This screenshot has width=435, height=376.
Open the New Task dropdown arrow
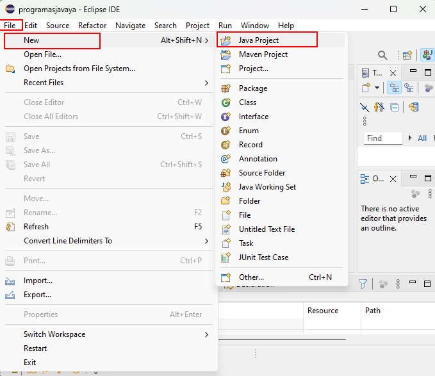point(377,88)
